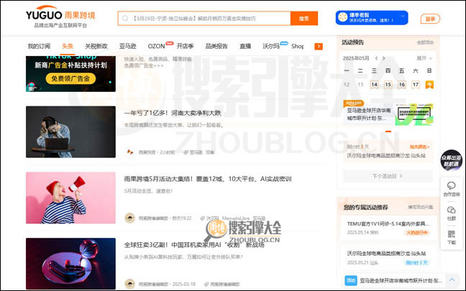The height and width of the screenshot is (291, 466).
Task: Click the 登录 login button
Action: (x=430, y=19)
